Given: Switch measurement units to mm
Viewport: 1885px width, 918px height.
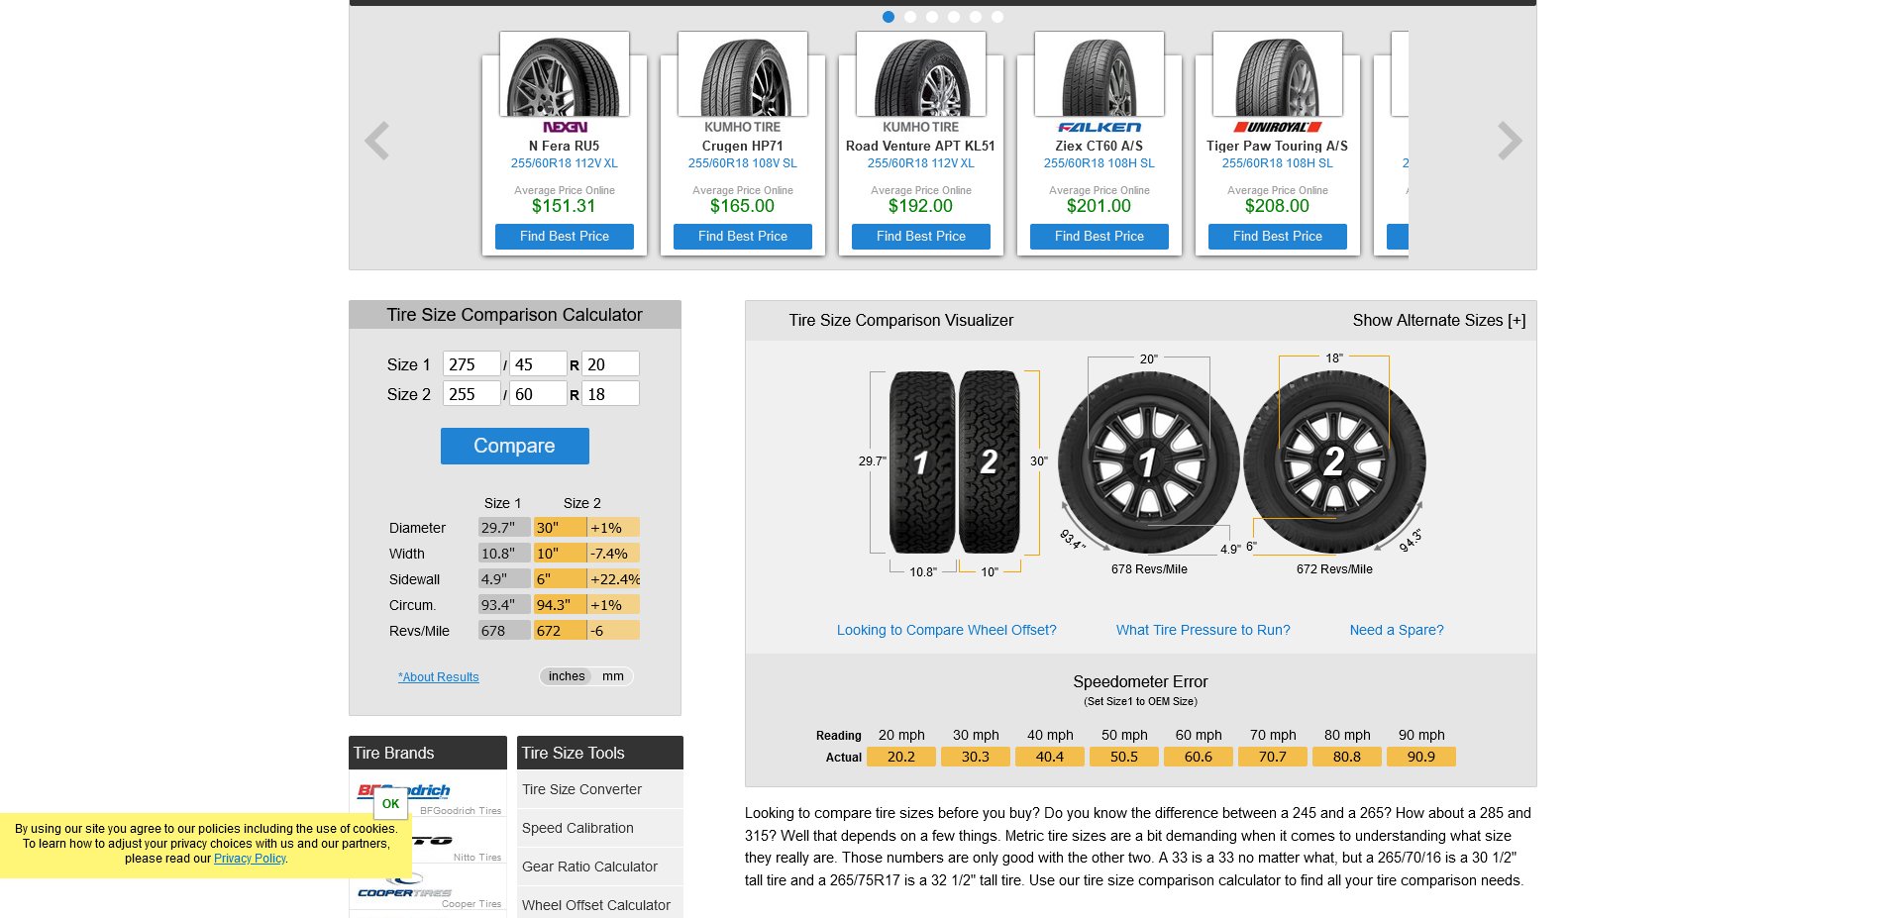Looking at the screenshot, I should (613, 676).
